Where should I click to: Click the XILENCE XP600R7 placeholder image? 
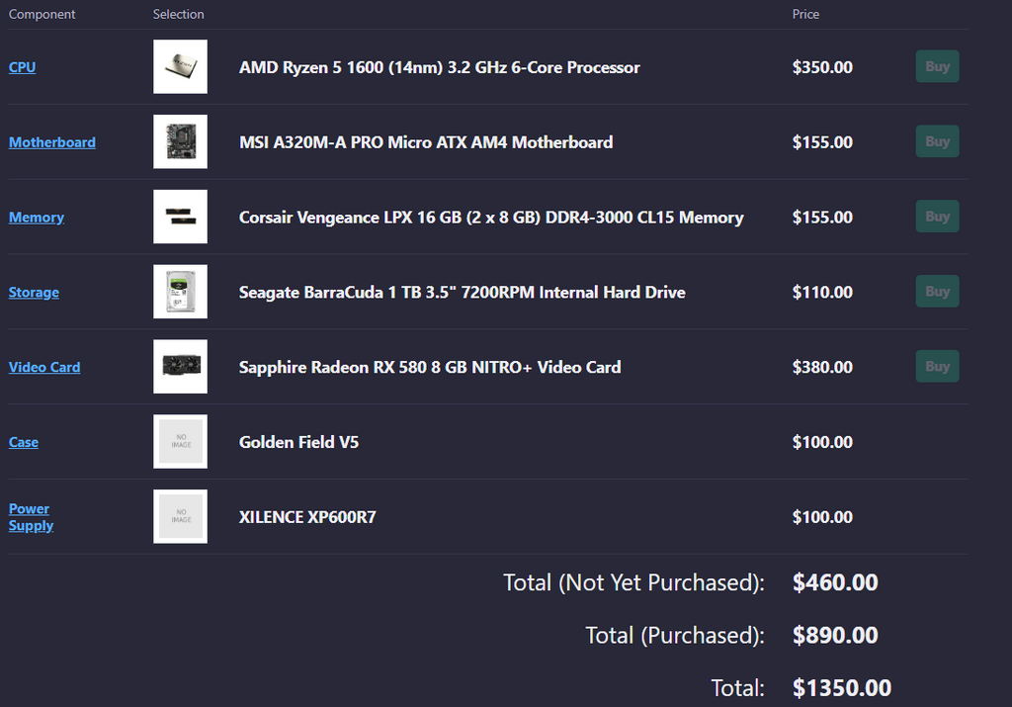point(180,516)
